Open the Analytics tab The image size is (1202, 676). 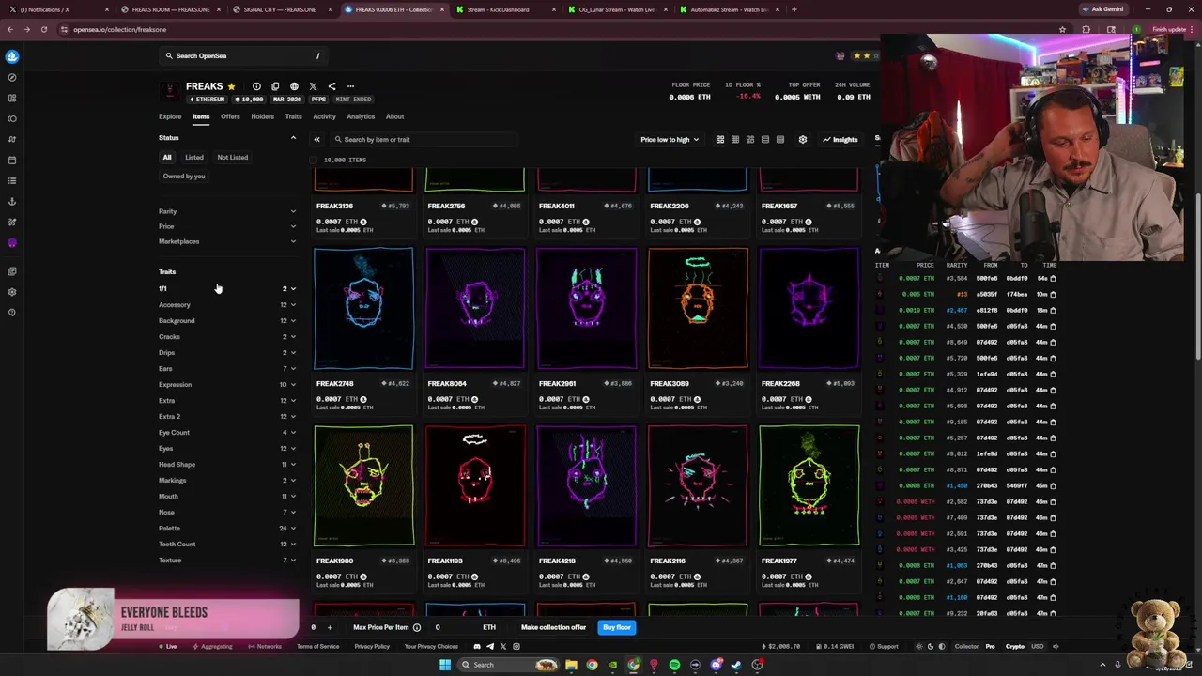(361, 116)
